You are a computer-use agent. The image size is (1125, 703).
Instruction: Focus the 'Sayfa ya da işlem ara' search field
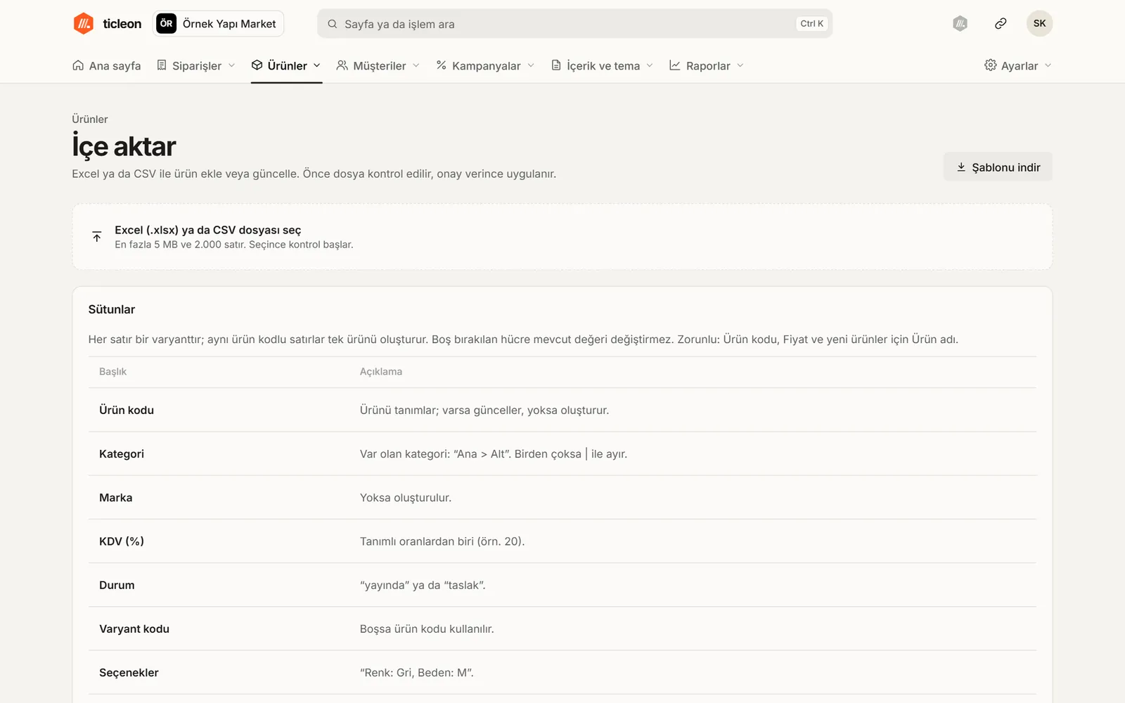click(574, 24)
